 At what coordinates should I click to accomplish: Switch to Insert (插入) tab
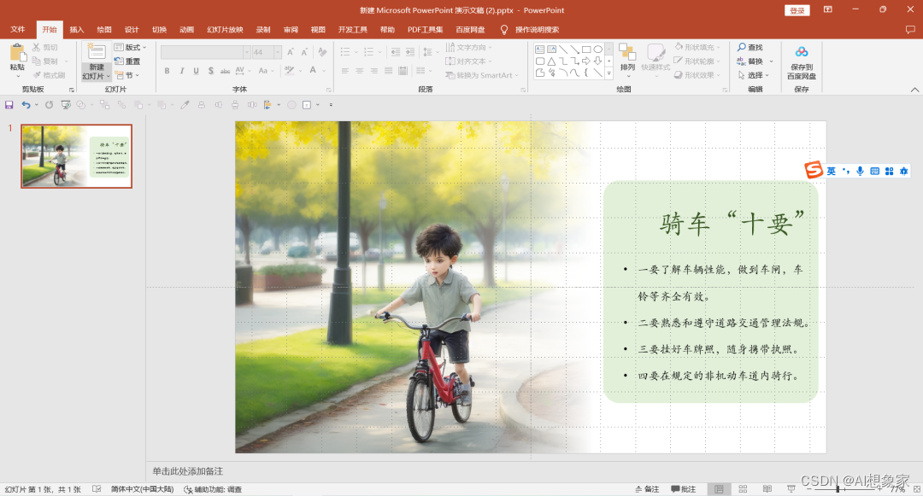[77, 29]
